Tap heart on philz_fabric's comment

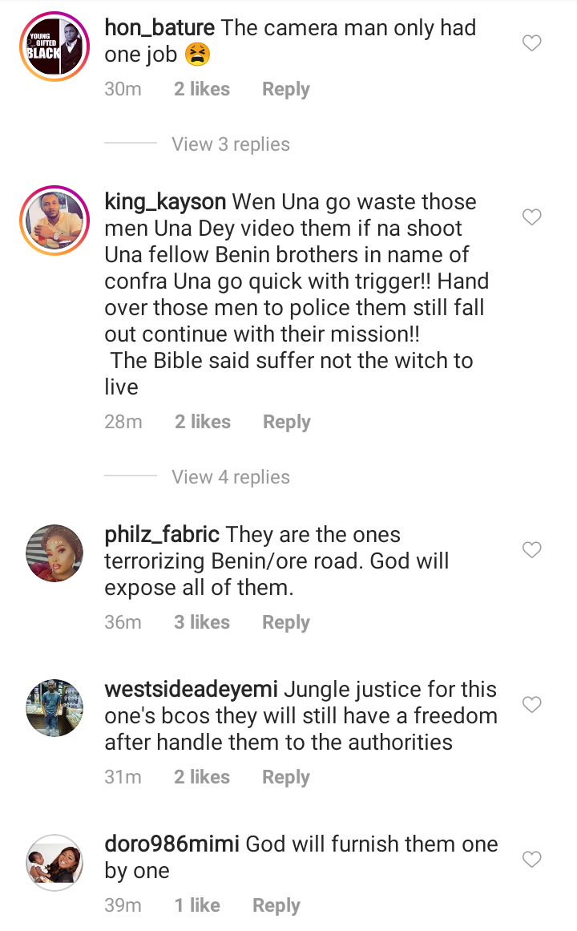coord(531,549)
